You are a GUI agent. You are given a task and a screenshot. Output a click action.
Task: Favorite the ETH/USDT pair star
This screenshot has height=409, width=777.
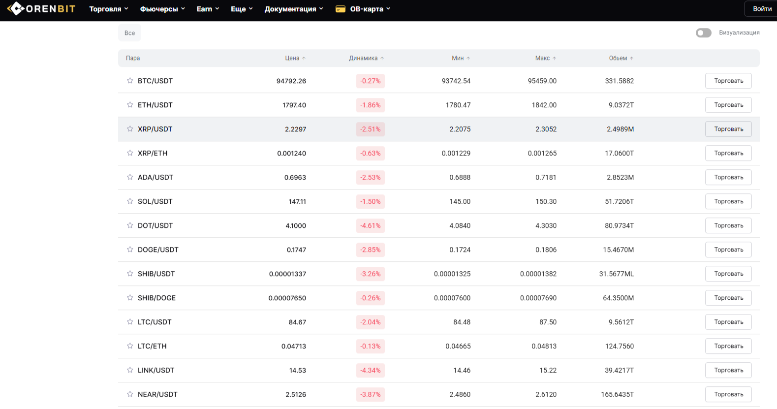click(x=130, y=104)
